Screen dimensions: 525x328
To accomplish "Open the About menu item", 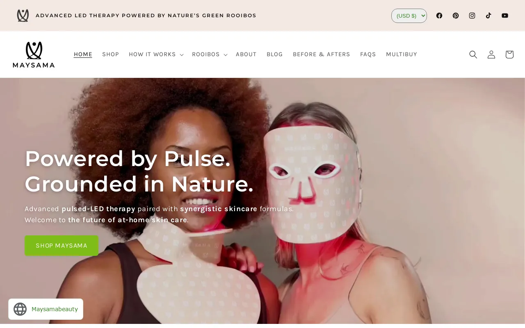I will (246, 55).
